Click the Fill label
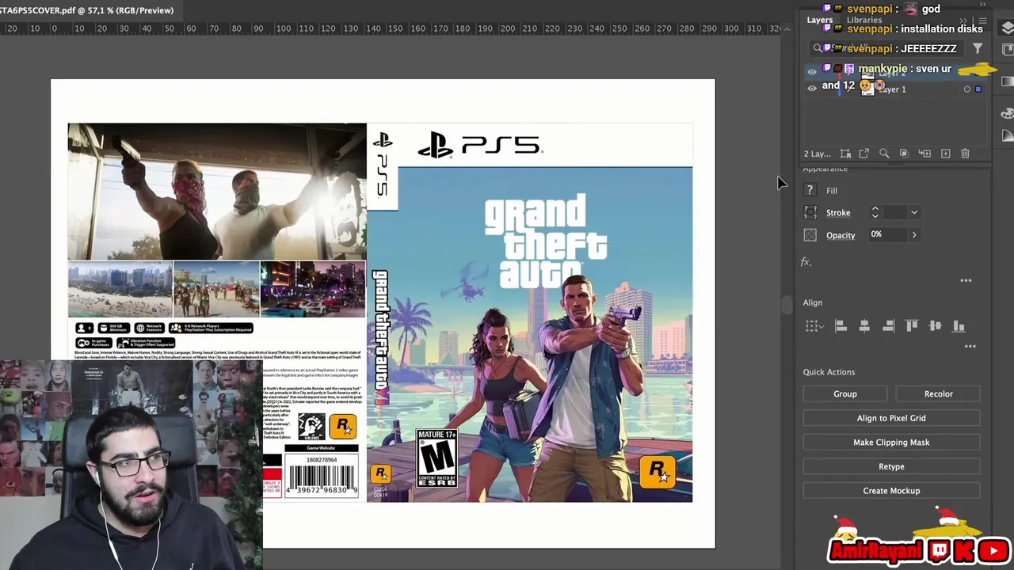 coord(832,191)
